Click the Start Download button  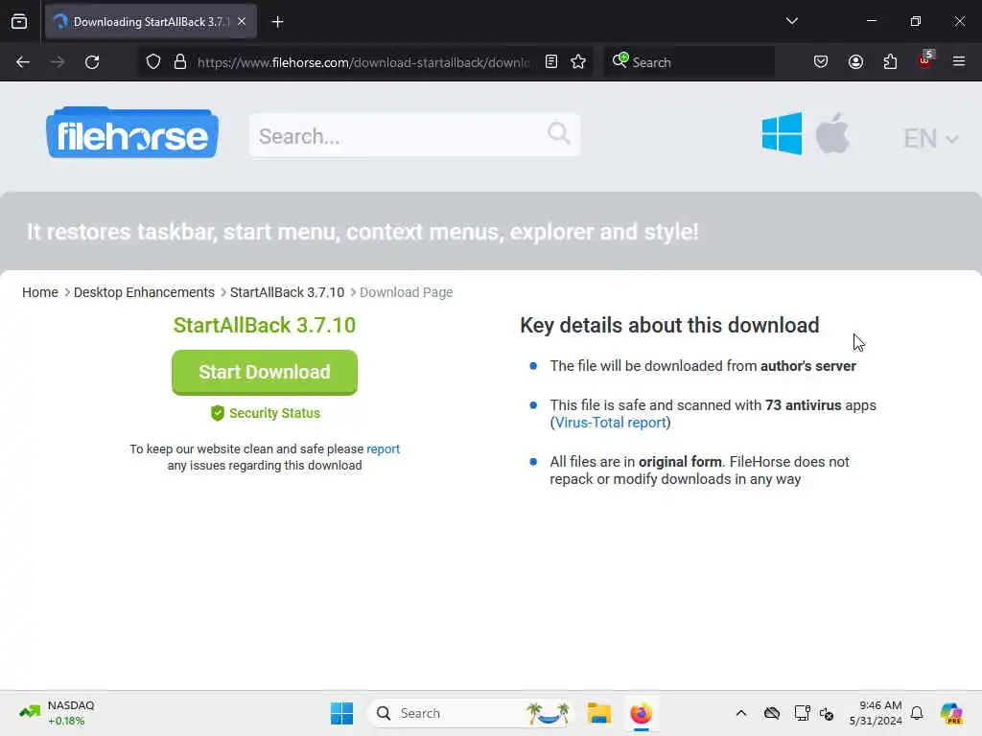265,373
